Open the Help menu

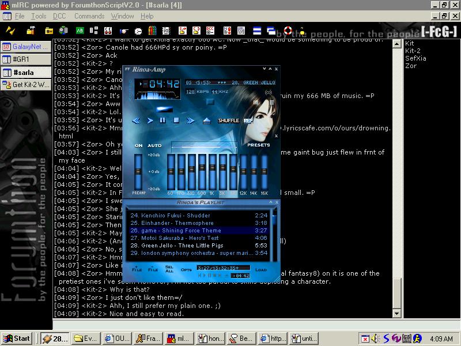click(x=147, y=16)
